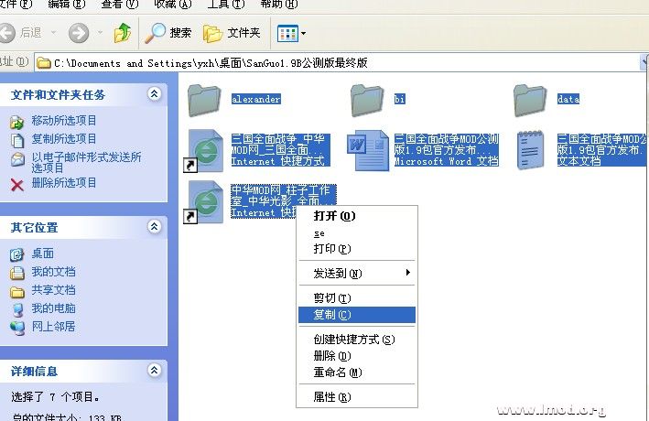Viewport: 649px width, 421px height.
Task: Collapse the 详细信息 panel
Action: pos(154,372)
